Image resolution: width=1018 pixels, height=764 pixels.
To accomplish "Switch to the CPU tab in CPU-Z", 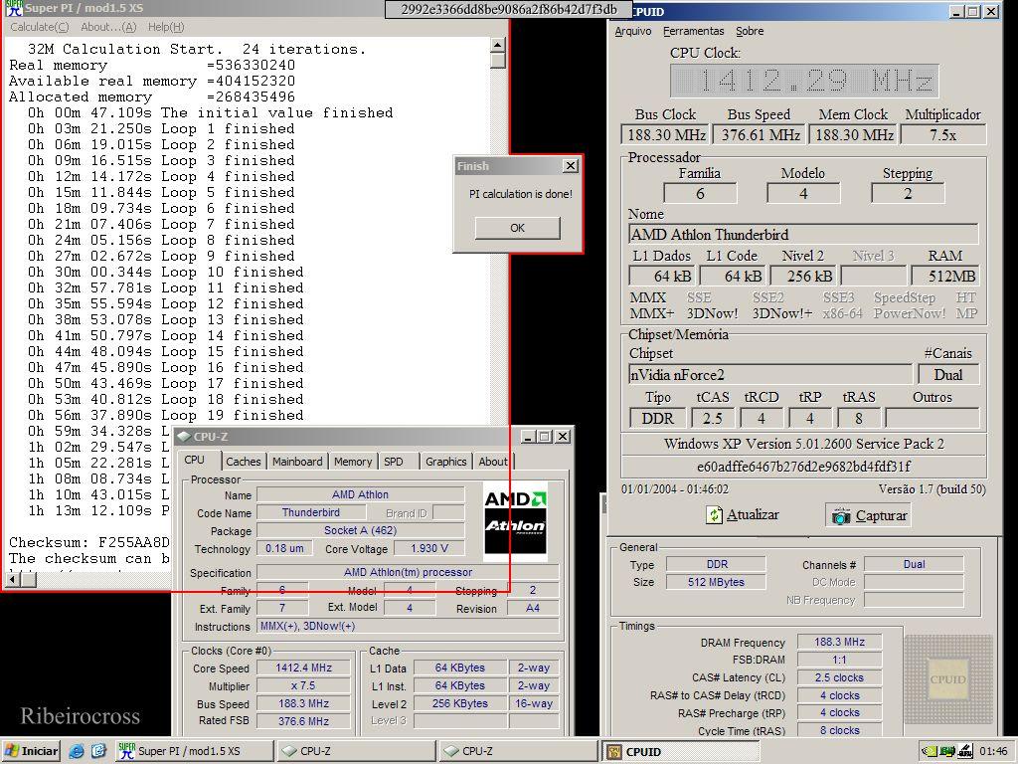I will [x=194, y=460].
